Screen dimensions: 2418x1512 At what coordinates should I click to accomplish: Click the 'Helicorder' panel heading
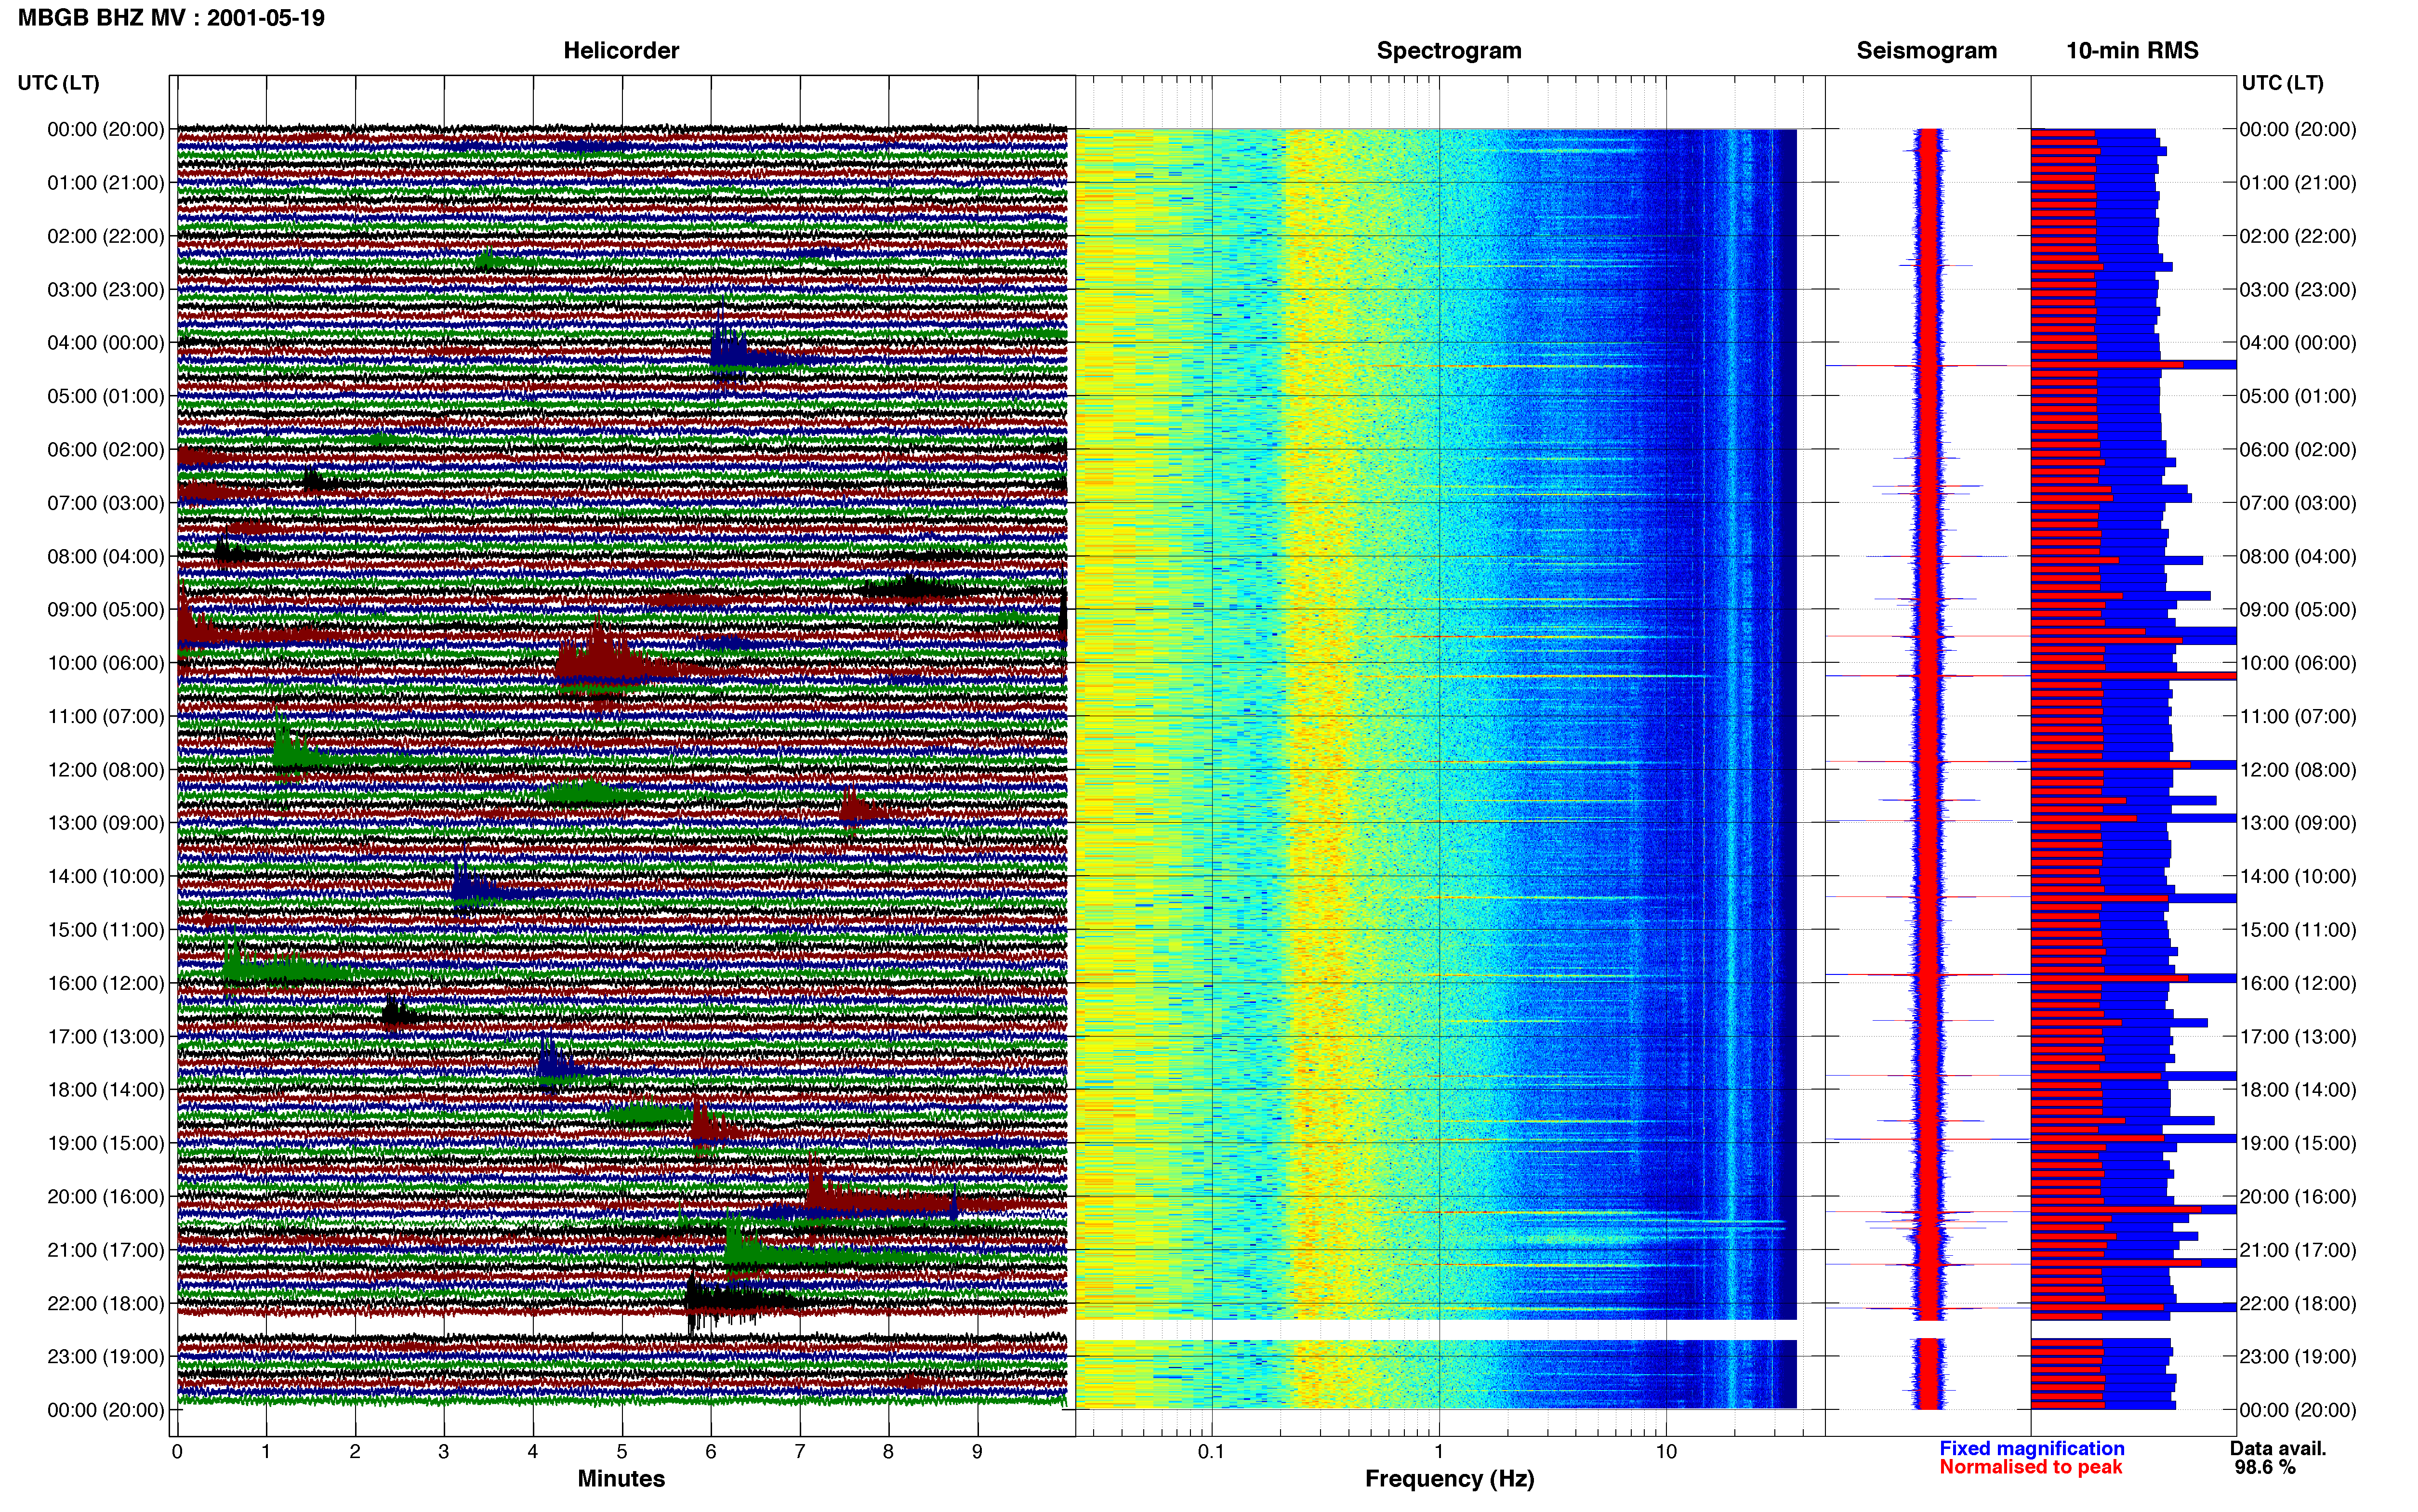(x=621, y=51)
